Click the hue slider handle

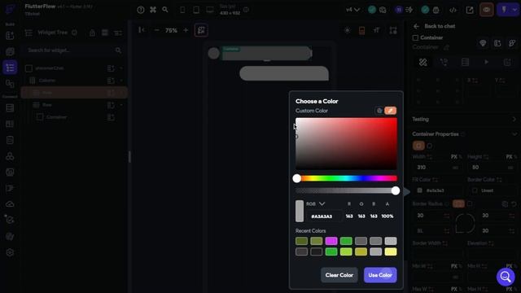point(296,178)
